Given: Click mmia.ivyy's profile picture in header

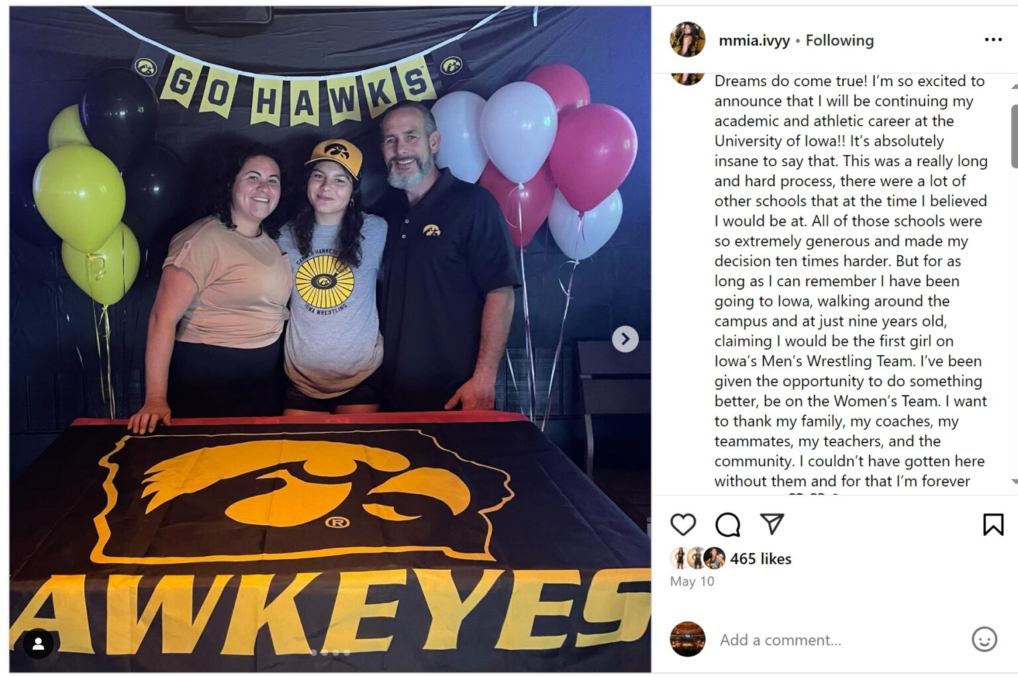Looking at the screenshot, I should (x=687, y=40).
